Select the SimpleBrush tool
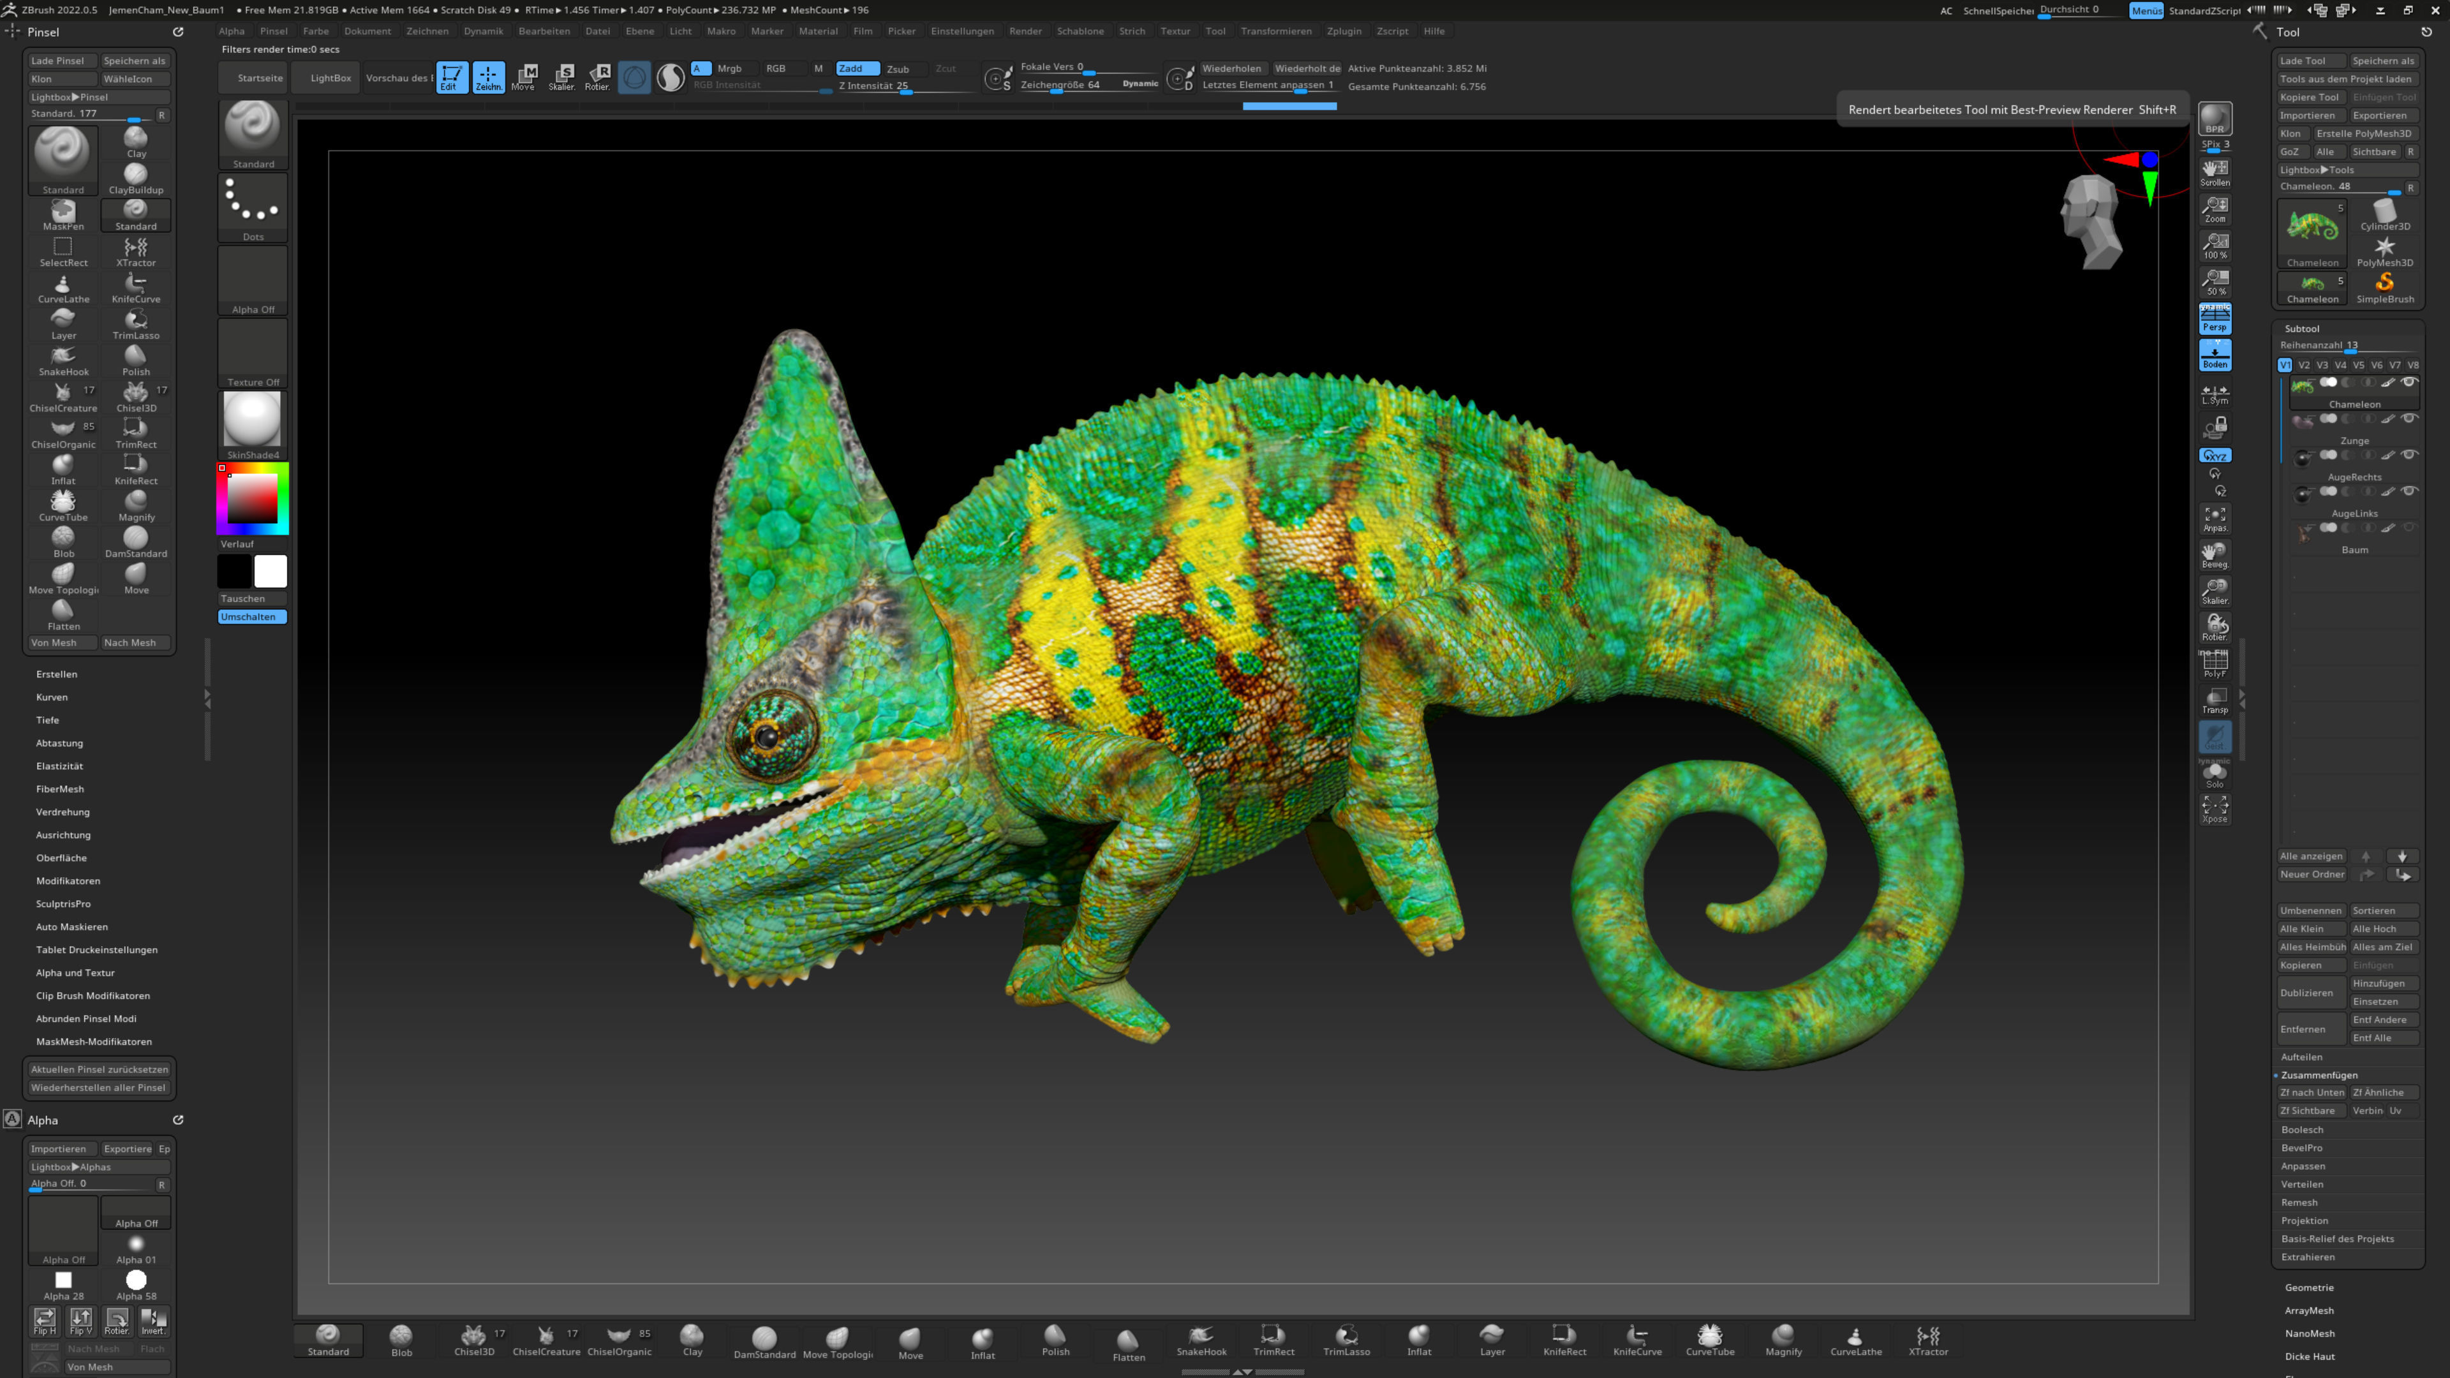 point(2384,288)
